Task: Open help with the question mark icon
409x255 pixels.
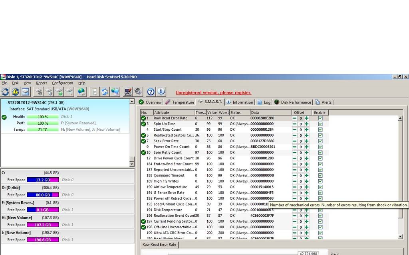Action: pos(151,92)
